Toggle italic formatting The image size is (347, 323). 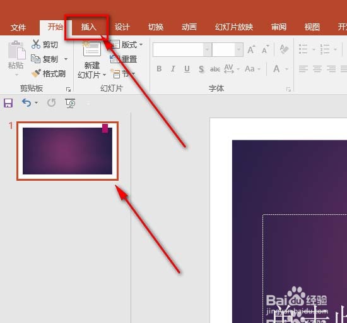click(x=173, y=69)
